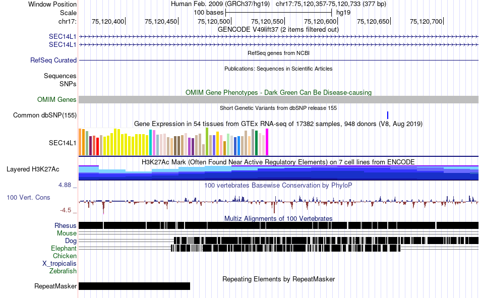The width and height of the screenshot is (479, 298).
Task: Click the 75,120,450 ruler position
Action: [161, 21]
